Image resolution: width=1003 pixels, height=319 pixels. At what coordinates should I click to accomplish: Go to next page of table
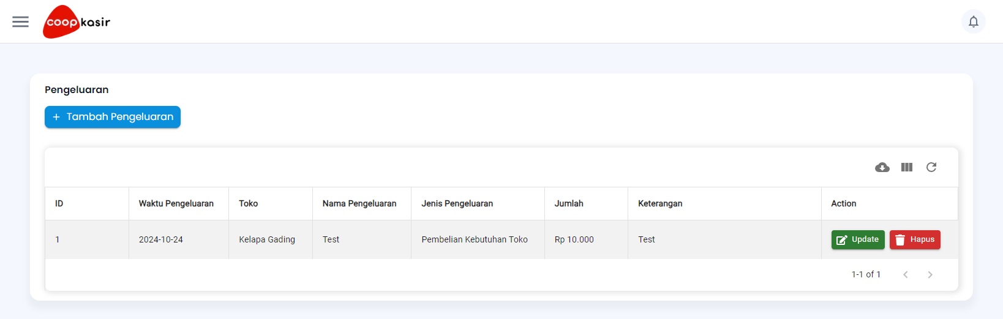[930, 274]
